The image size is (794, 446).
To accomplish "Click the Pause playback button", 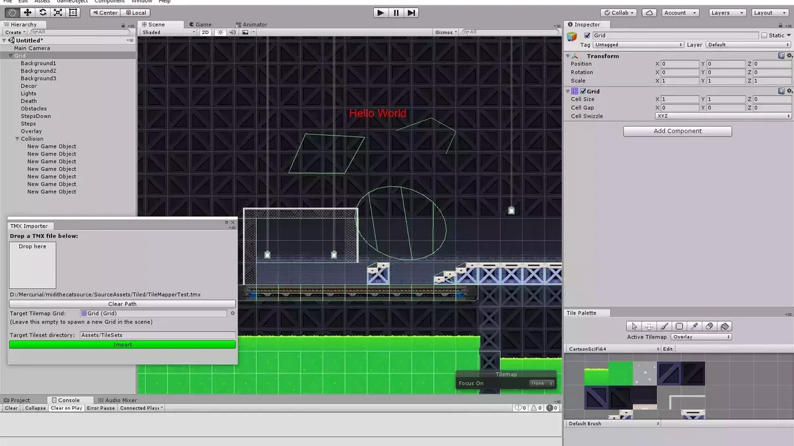I will (x=396, y=12).
